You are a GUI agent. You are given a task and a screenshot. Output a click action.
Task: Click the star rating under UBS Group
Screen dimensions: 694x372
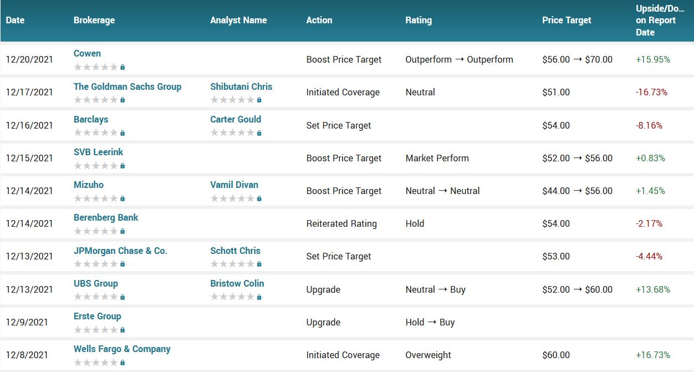pyautogui.click(x=96, y=297)
